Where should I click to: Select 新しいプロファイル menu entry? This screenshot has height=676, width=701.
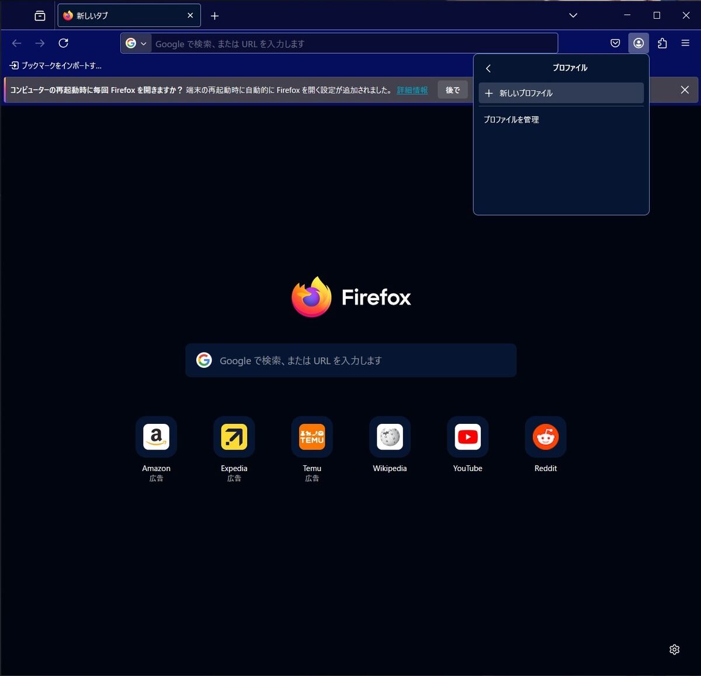561,93
